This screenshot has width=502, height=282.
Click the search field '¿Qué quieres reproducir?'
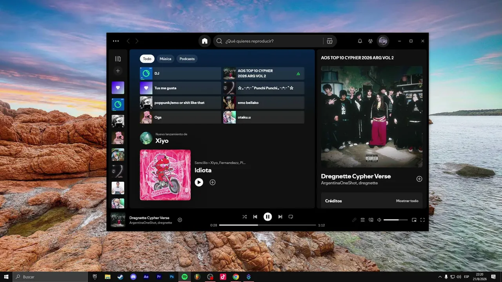pyautogui.click(x=275, y=41)
